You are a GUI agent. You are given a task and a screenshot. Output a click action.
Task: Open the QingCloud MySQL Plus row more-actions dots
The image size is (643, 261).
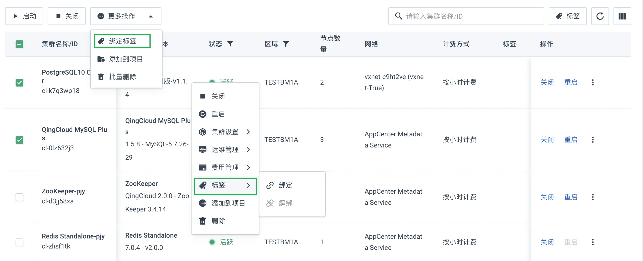tap(593, 140)
